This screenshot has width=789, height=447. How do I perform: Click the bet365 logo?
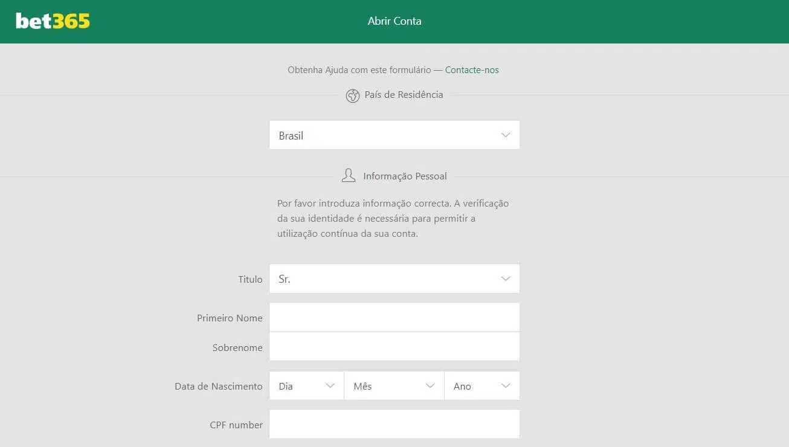[53, 21]
